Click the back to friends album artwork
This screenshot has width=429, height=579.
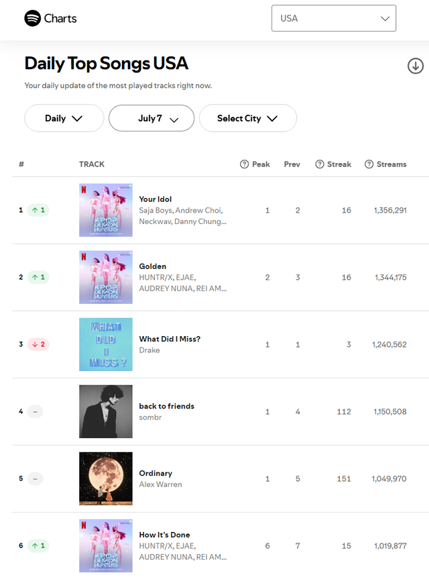pos(106,411)
